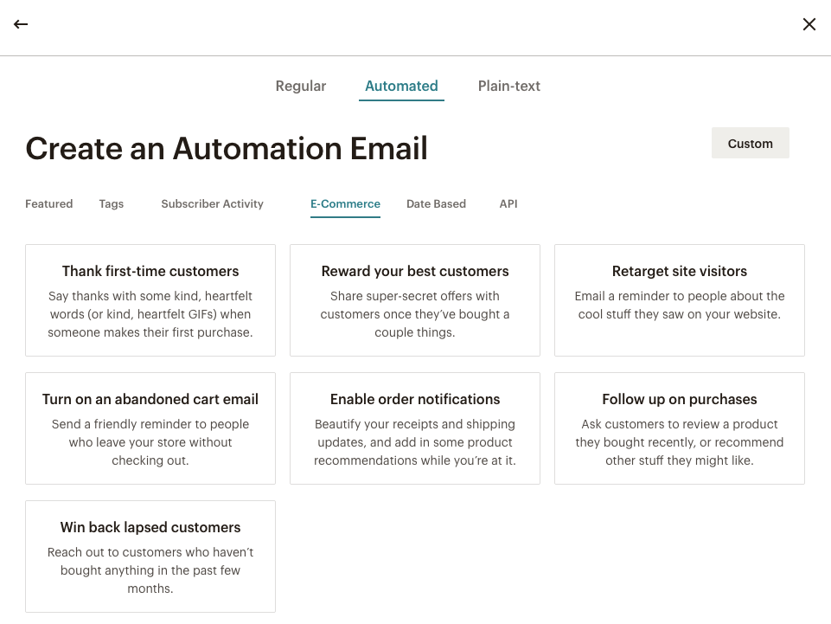
Task: Open the Plain-text tab
Action: pyautogui.click(x=508, y=86)
